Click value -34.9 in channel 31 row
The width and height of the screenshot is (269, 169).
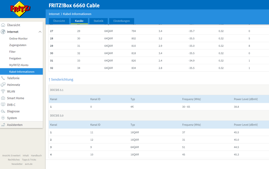[191, 61]
